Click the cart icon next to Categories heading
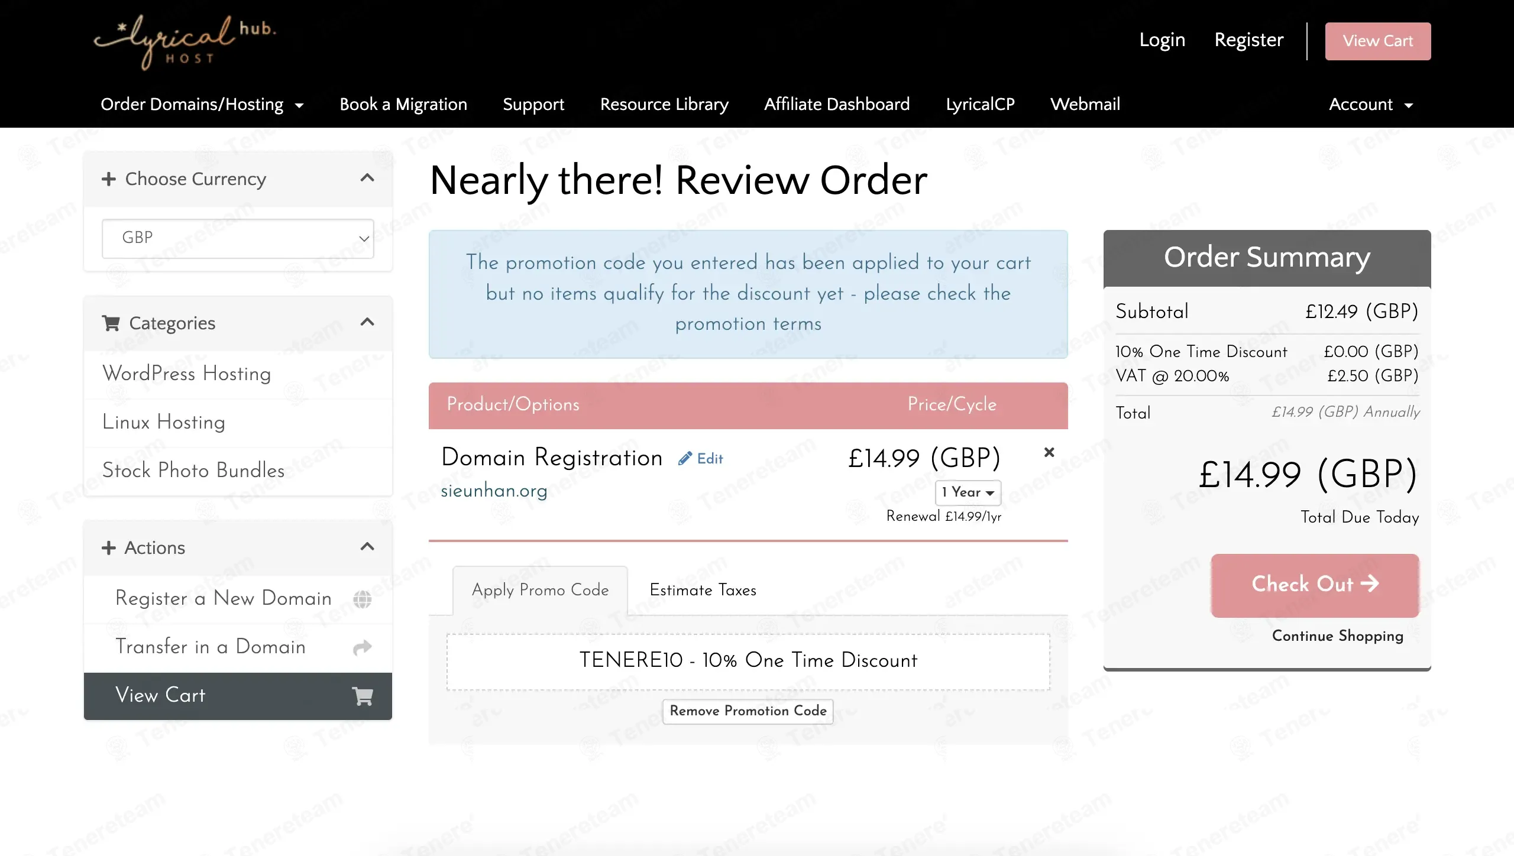This screenshot has width=1514, height=856. 111,323
